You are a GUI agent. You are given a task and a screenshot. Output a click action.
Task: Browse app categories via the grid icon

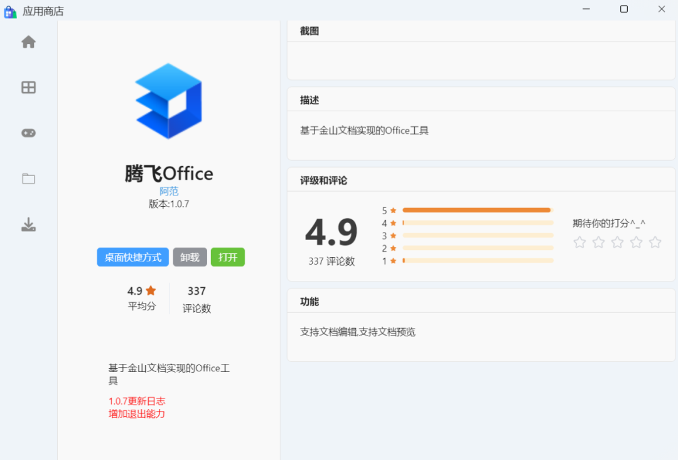pos(28,87)
